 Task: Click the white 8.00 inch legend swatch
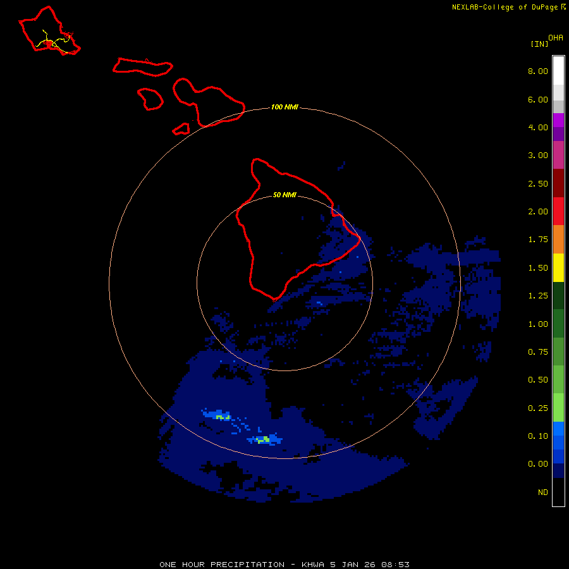(x=558, y=71)
